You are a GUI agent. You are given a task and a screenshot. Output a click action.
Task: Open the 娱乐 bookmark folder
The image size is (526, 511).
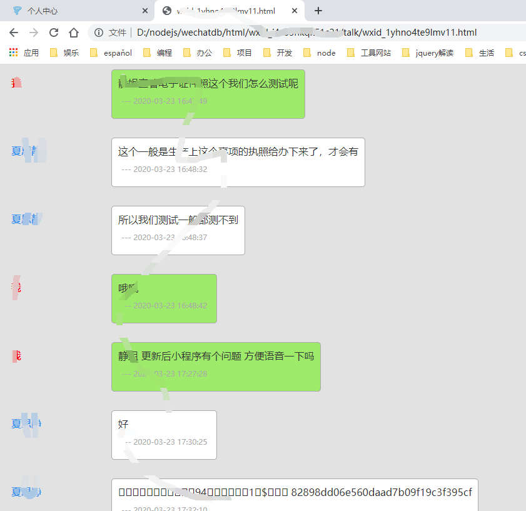pos(64,53)
